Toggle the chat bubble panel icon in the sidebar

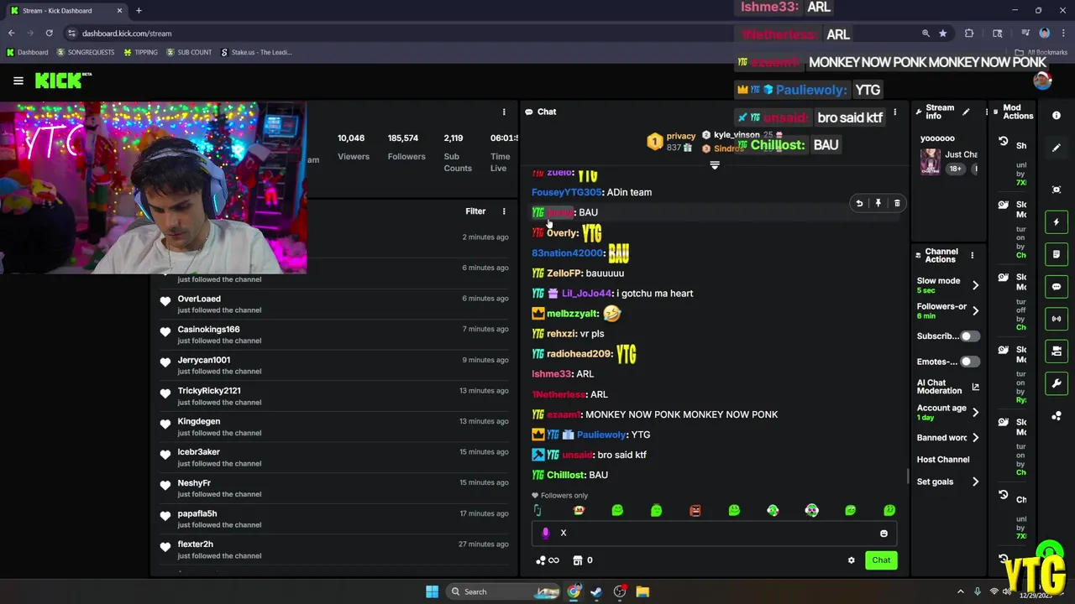click(1057, 287)
